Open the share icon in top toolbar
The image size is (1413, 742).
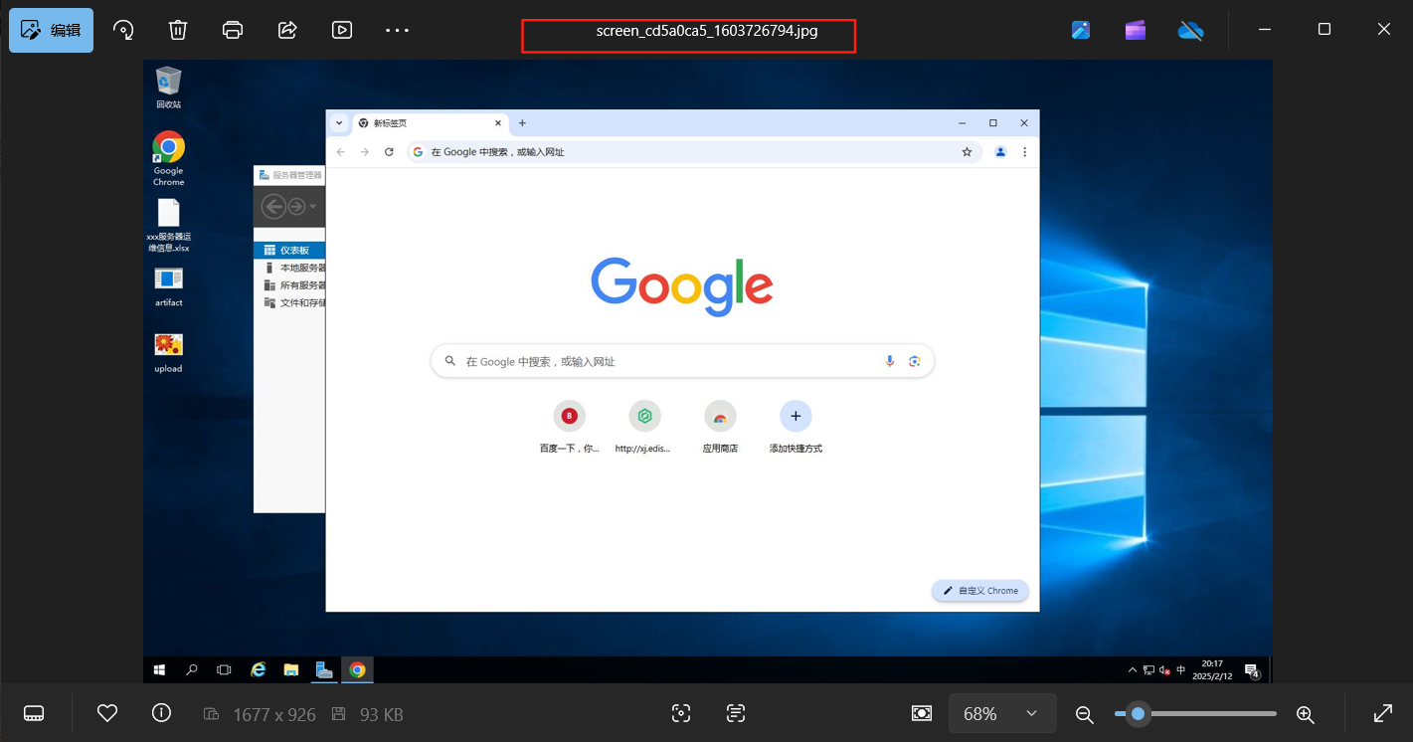pos(287,30)
